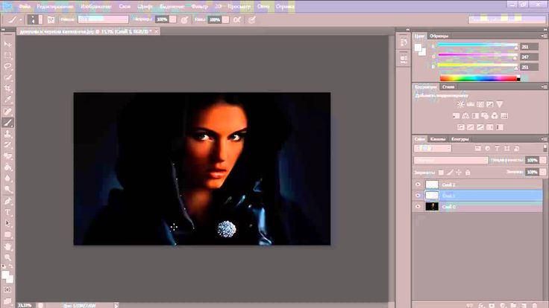Open foreground color swatch in toolbox
Screen dimensions: 549x308
pos(6,275)
